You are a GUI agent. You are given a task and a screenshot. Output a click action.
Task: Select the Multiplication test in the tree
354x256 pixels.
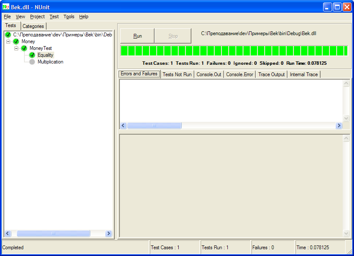pyautogui.click(x=50, y=62)
